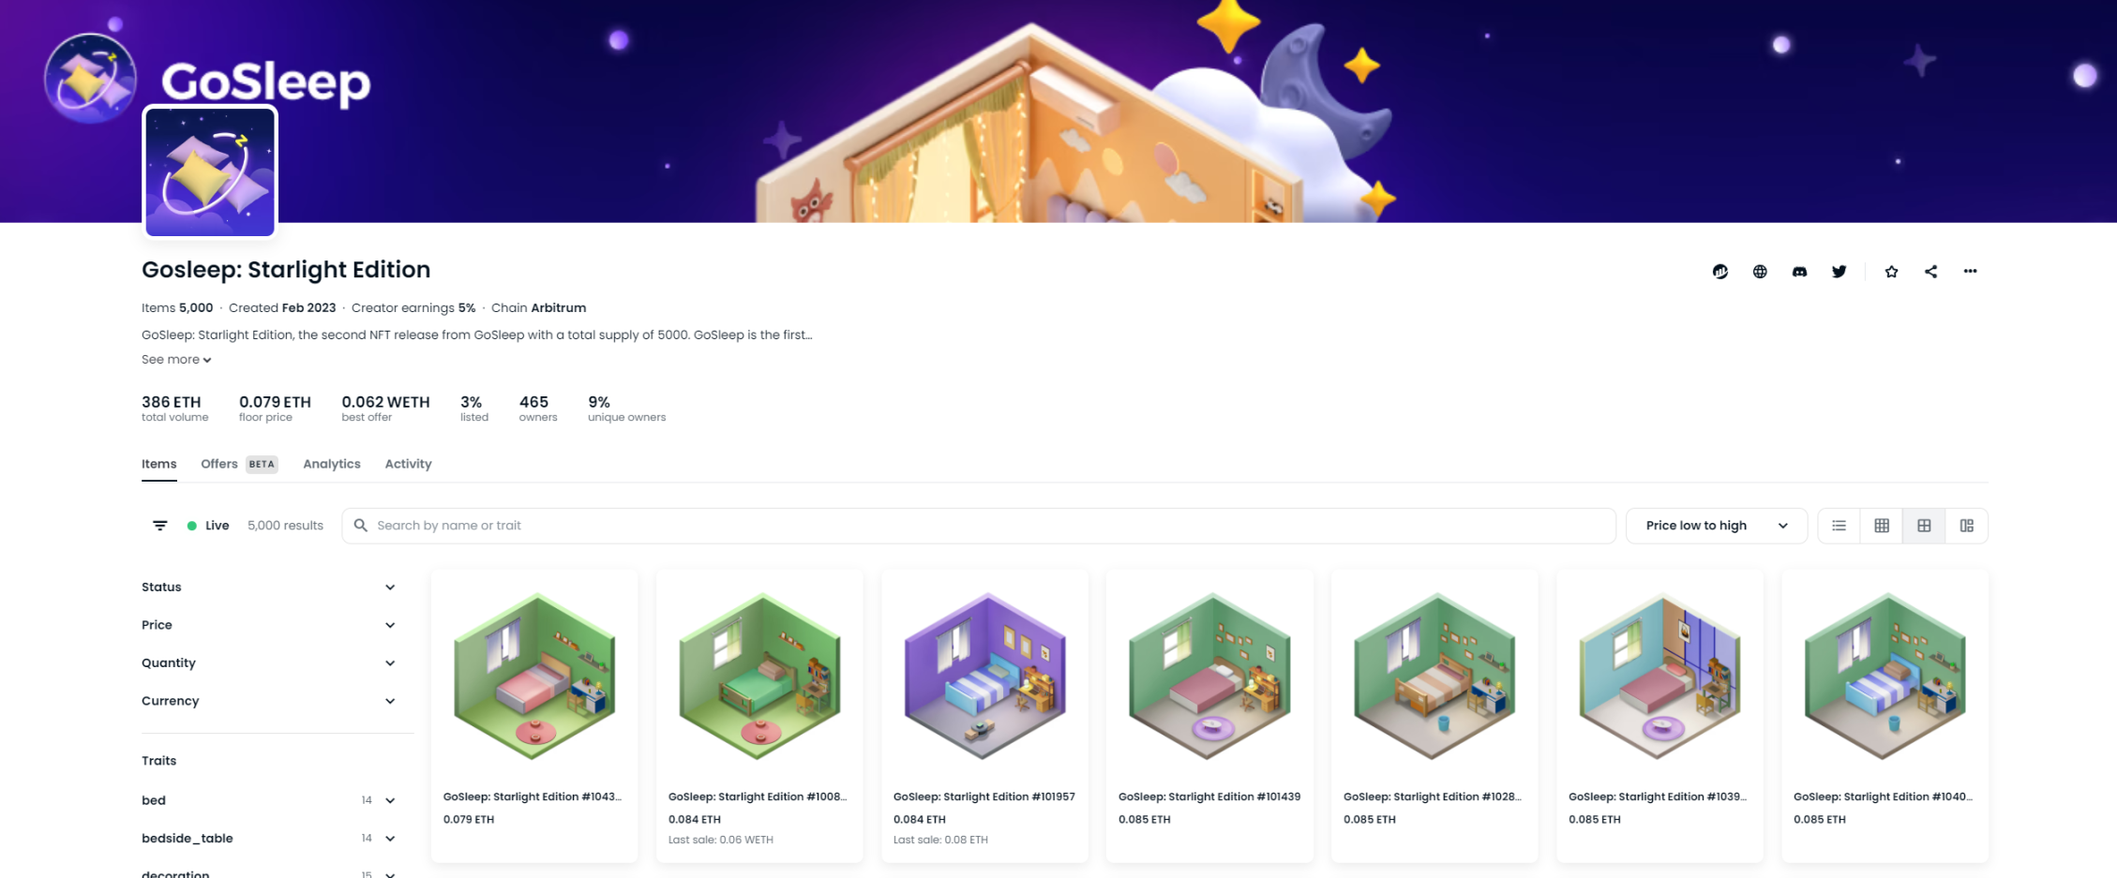Switch to the Analytics tab
The image size is (2117, 878).
pyautogui.click(x=332, y=464)
